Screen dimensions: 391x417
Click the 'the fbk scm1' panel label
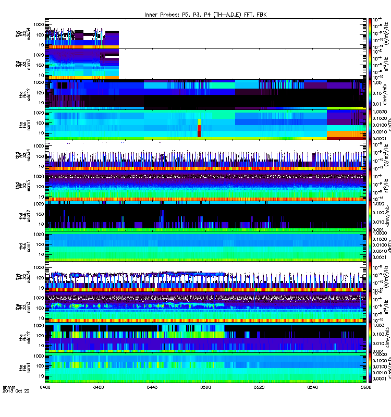(25, 368)
